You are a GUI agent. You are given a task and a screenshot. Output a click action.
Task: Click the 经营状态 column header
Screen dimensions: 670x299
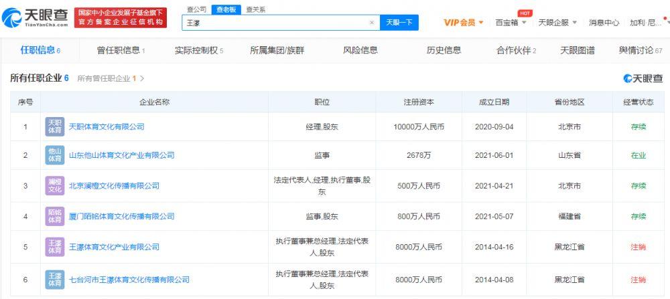pos(639,102)
